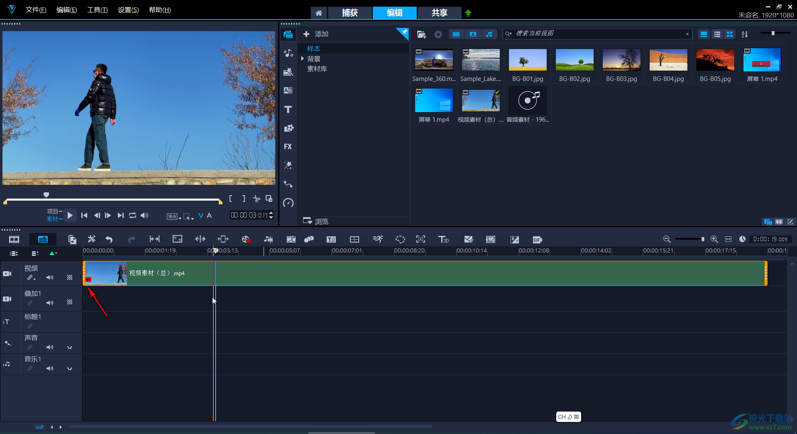Expand the 声音 track options chevron
Image resolution: width=797 pixels, height=434 pixels.
[x=70, y=347]
